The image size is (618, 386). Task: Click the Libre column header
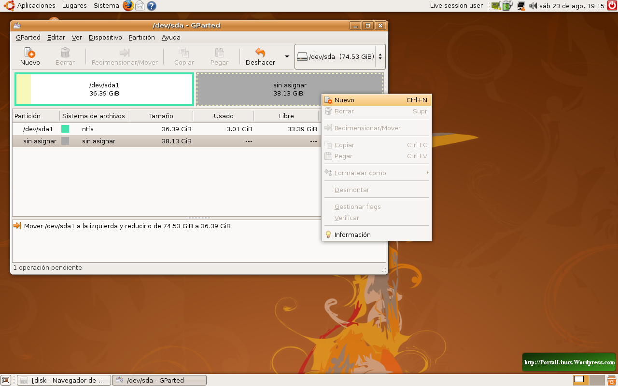pyautogui.click(x=286, y=116)
